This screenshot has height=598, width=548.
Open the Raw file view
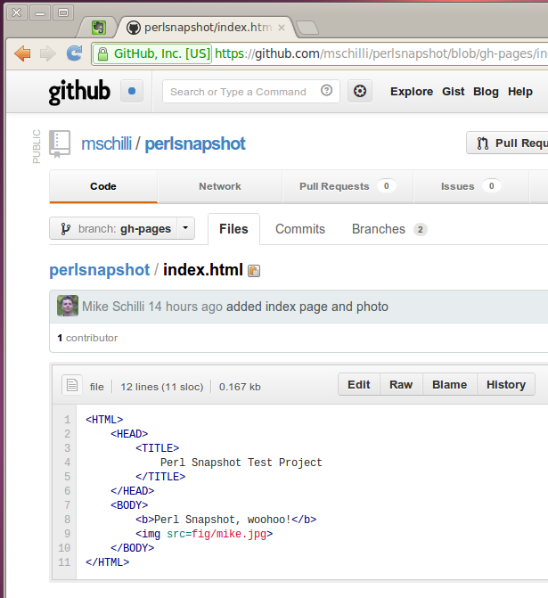click(x=401, y=384)
